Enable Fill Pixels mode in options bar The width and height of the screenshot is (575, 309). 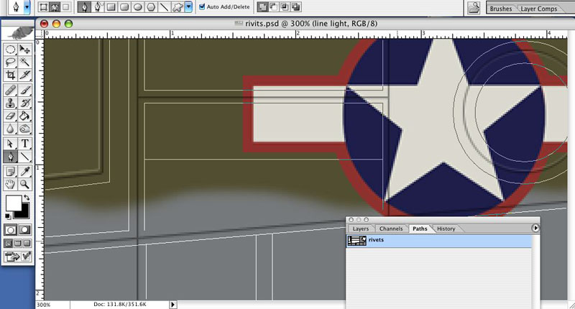[x=65, y=6]
